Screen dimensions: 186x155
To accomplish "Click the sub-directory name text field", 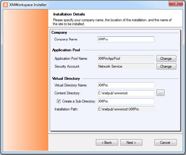I will pyautogui.click(x=126, y=101).
